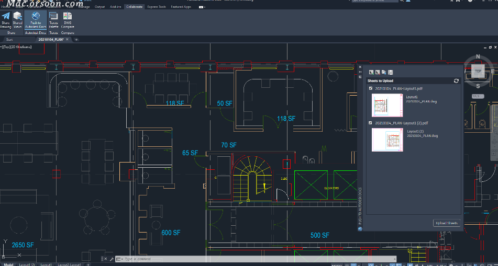Select the 65 SF area label
The width and height of the screenshot is (498, 266).
point(190,153)
